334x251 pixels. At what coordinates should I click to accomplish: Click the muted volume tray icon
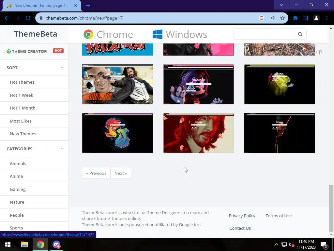292,244
